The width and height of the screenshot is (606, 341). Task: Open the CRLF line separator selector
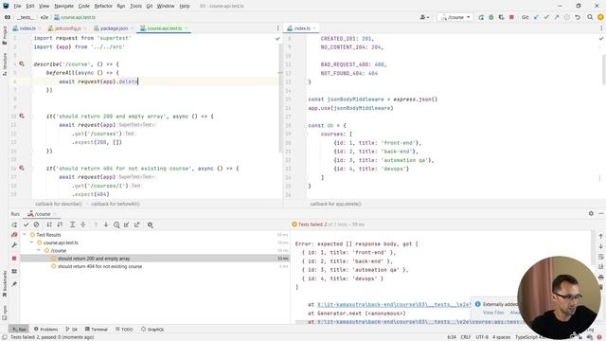[466, 337]
